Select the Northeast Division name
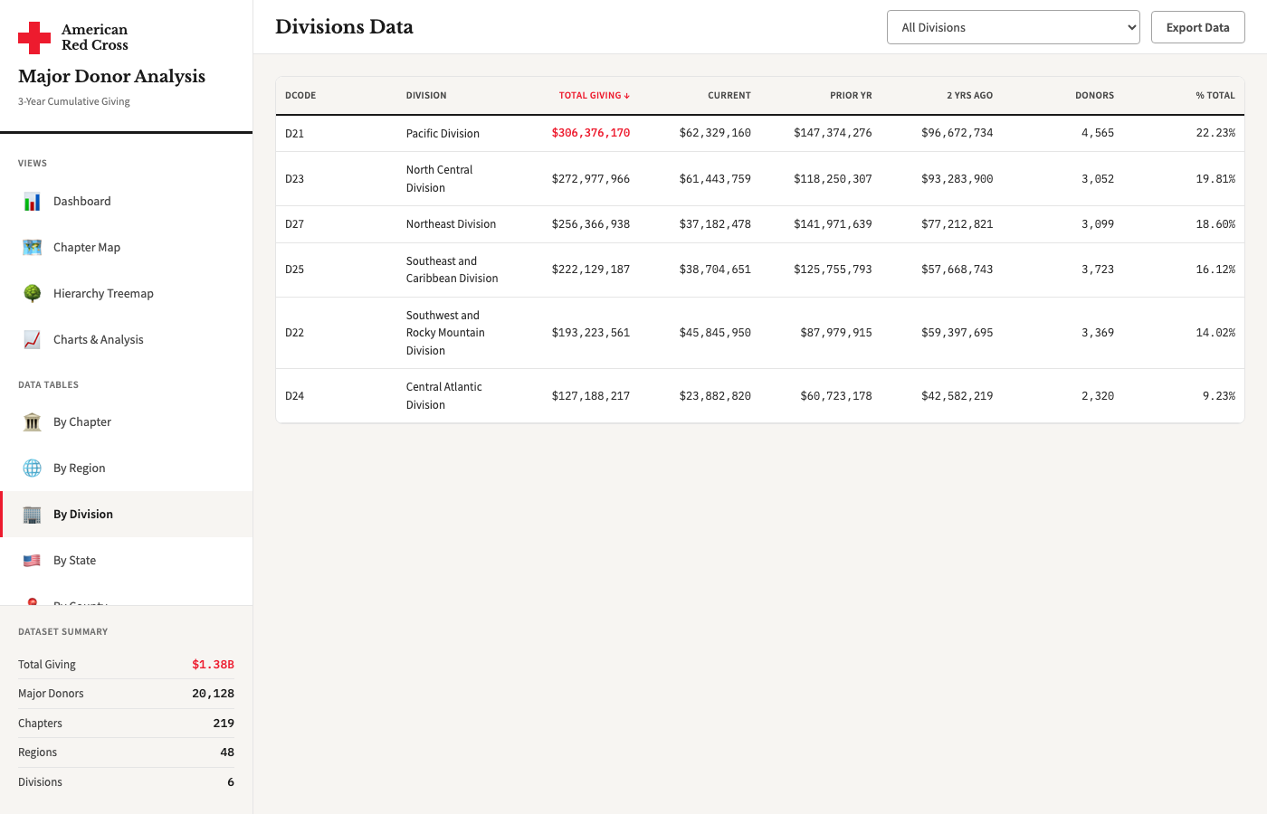 [451, 224]
